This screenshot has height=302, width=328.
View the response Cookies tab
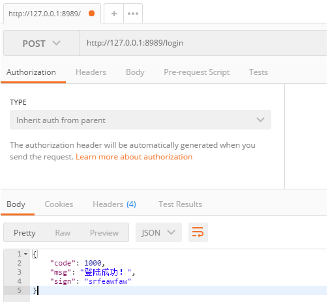pos(59,204)
